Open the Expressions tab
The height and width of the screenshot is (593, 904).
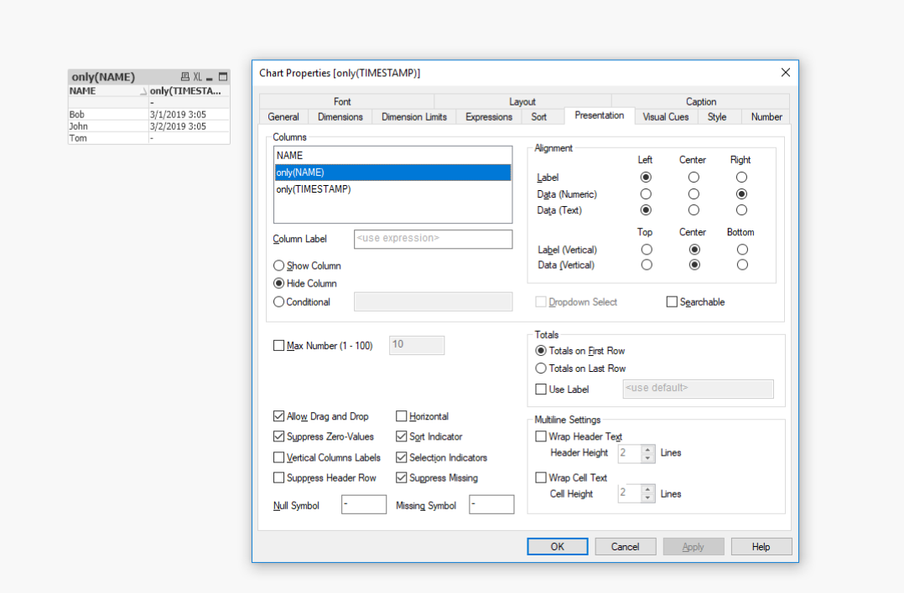(489, 117)
